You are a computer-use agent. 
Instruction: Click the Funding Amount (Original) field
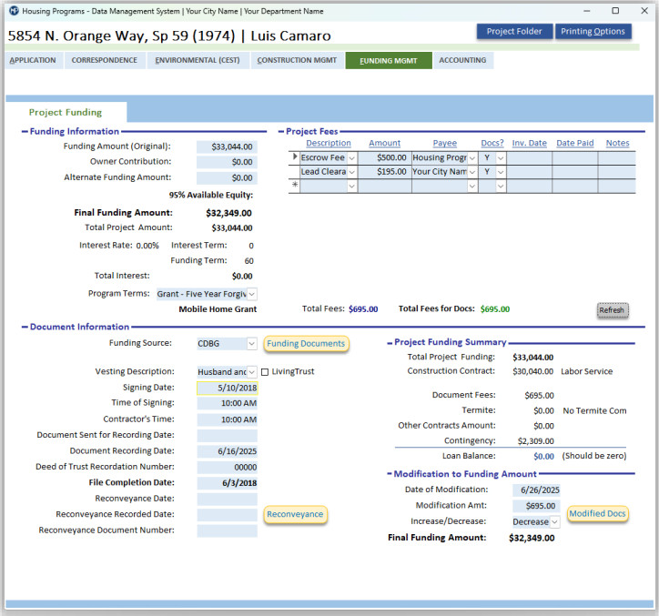[x=227, y=146]
